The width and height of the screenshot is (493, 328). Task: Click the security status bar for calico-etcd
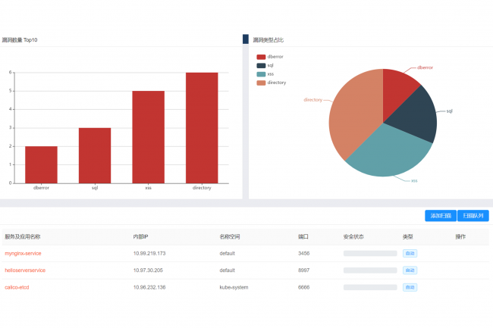pos(369,287)
